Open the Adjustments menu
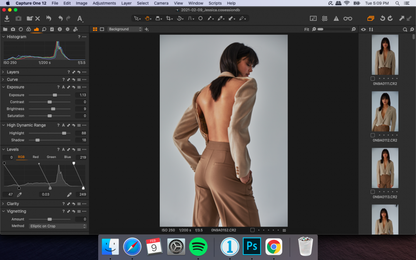416x260 pixels. tap(104, 3)
